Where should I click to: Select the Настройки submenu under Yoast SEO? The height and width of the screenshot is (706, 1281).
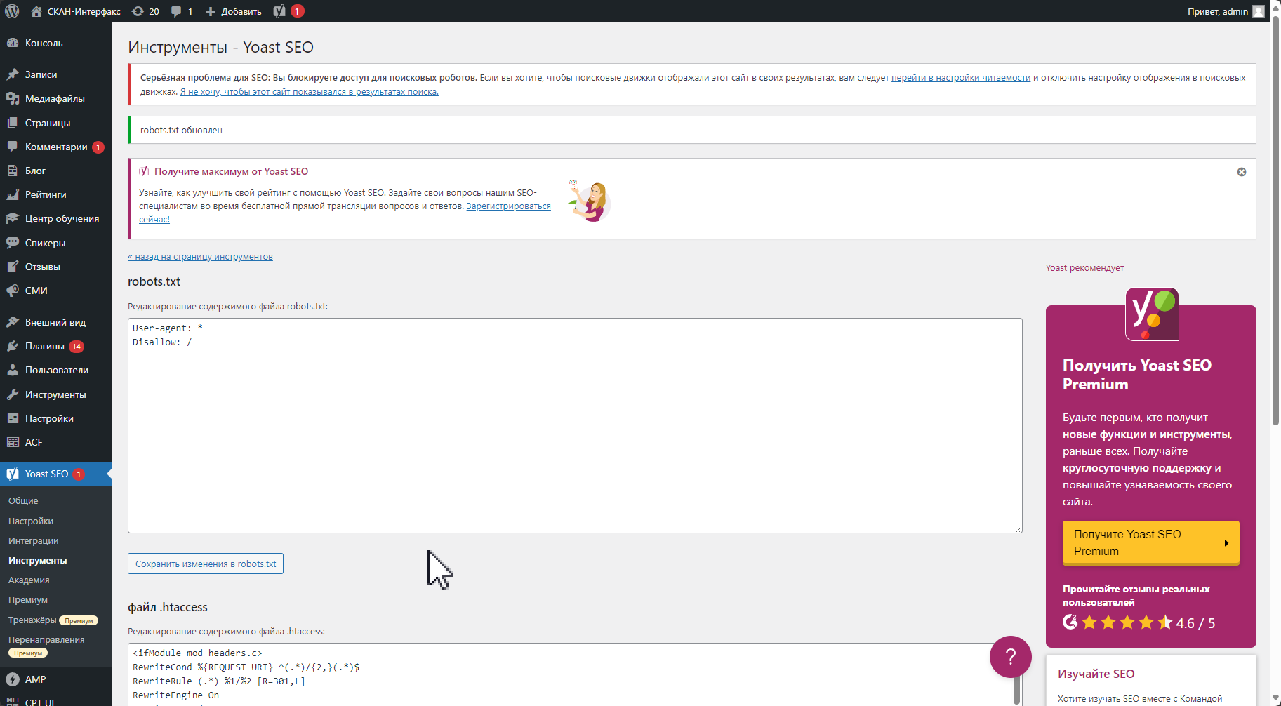(31, 521)
